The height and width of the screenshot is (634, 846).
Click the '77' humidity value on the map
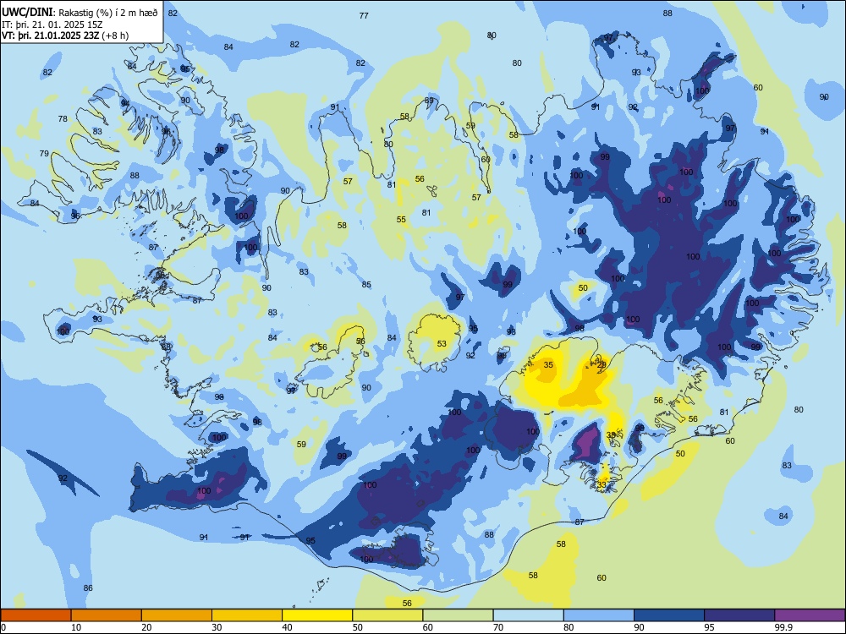point(364,15)
